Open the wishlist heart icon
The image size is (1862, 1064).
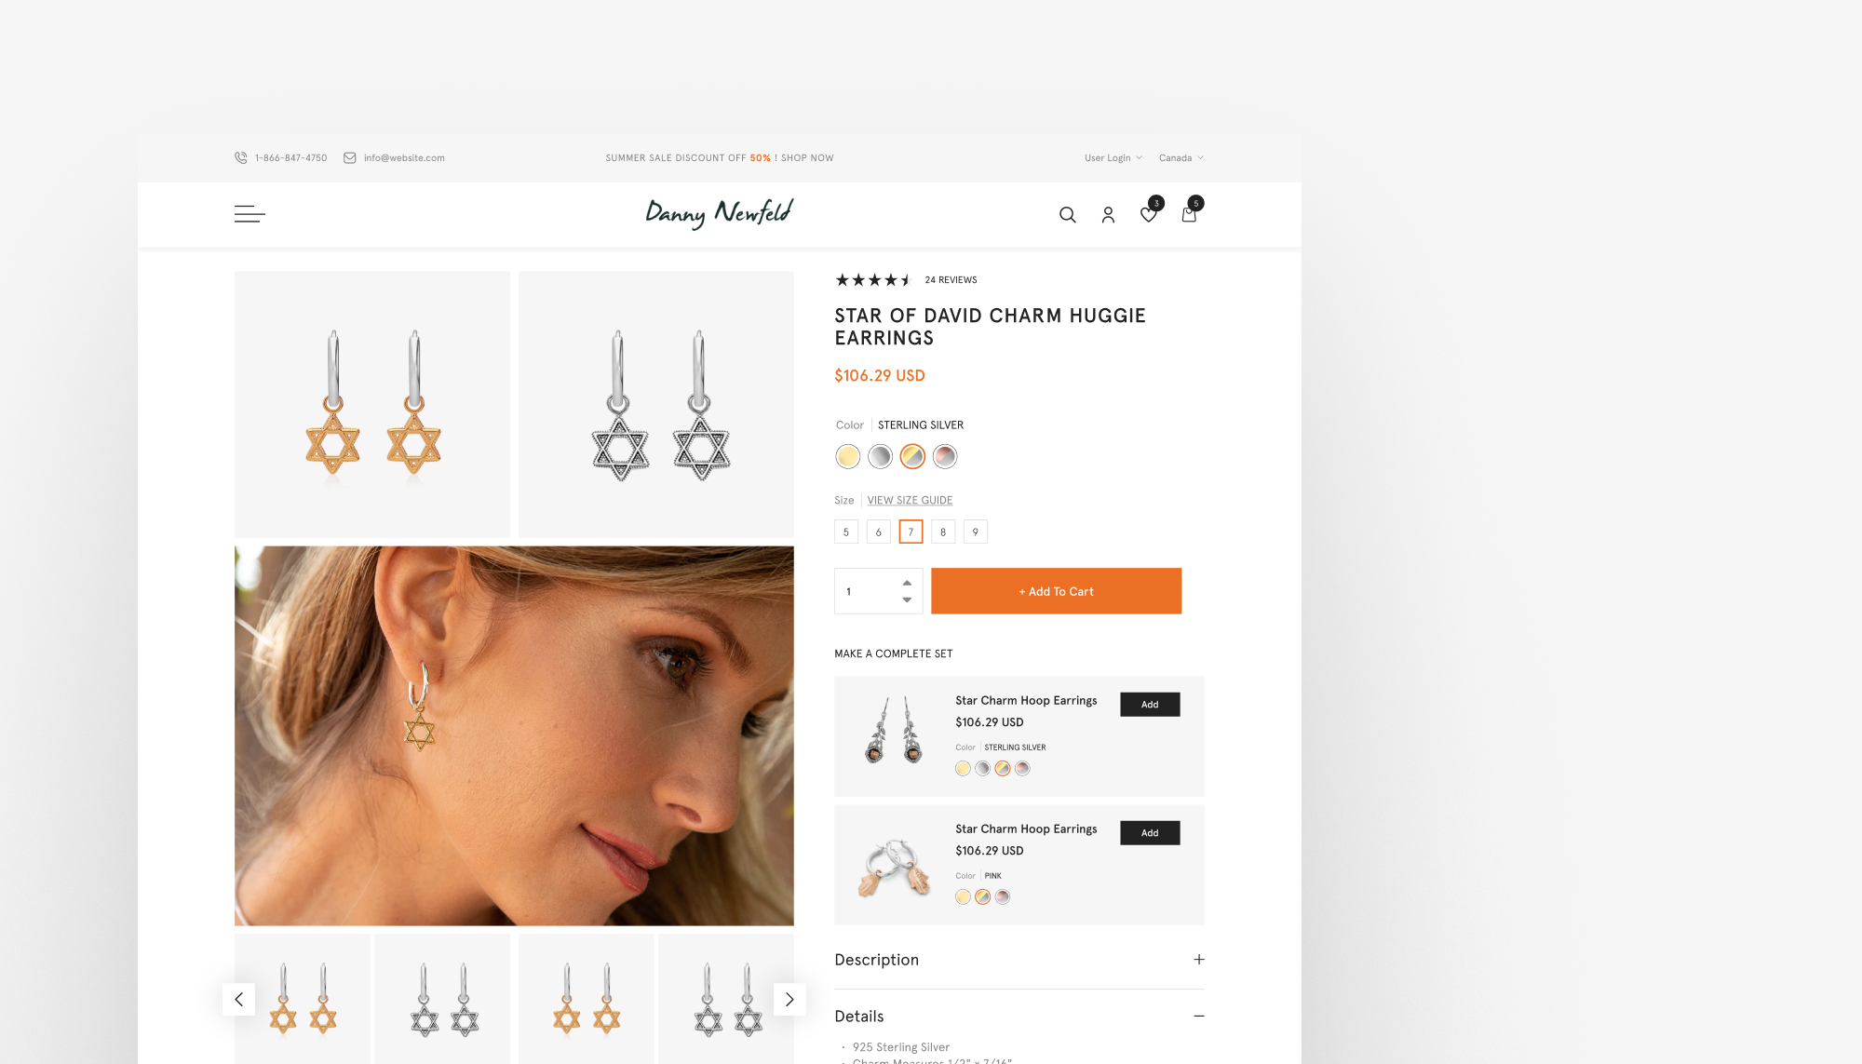click(x=1149, y=215)
